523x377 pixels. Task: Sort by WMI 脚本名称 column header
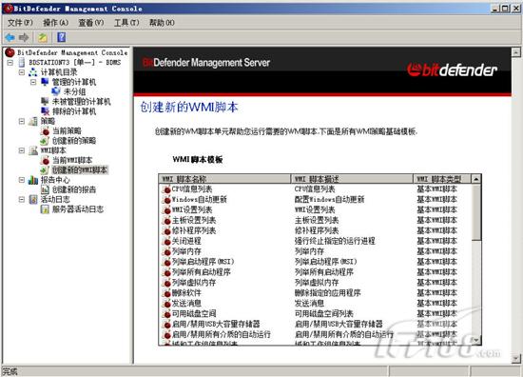(x=224, y=179)
